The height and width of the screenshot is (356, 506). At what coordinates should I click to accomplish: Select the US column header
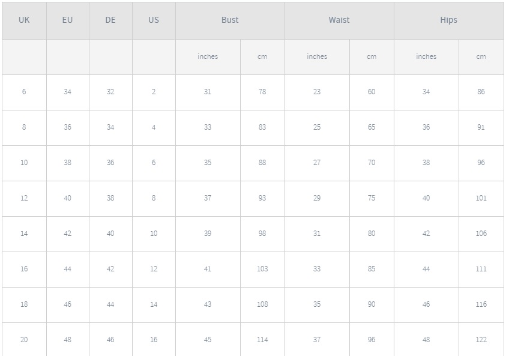[154, 20]
